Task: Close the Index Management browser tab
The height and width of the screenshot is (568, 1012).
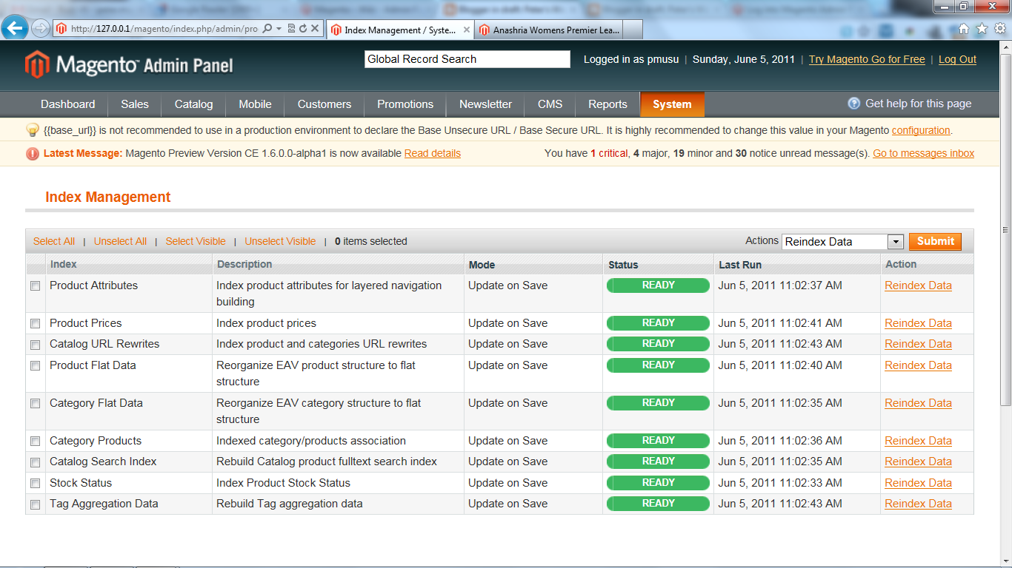Action: point(467,30)
